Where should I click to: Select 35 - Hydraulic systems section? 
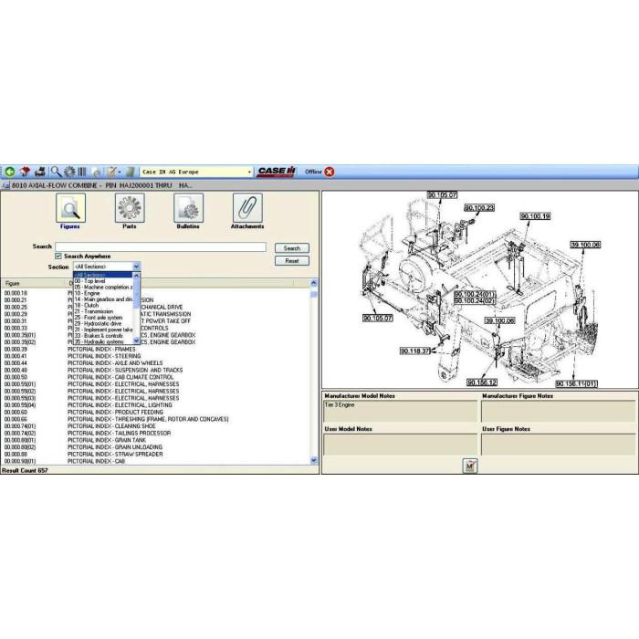tap(103, 342)
